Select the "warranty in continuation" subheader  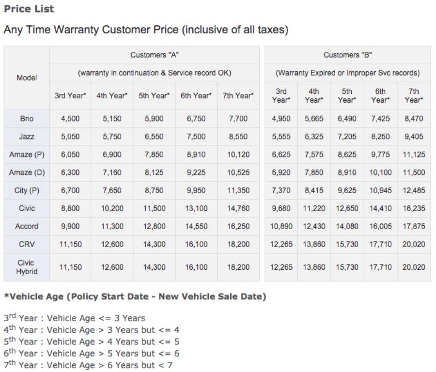coord(155,73)
